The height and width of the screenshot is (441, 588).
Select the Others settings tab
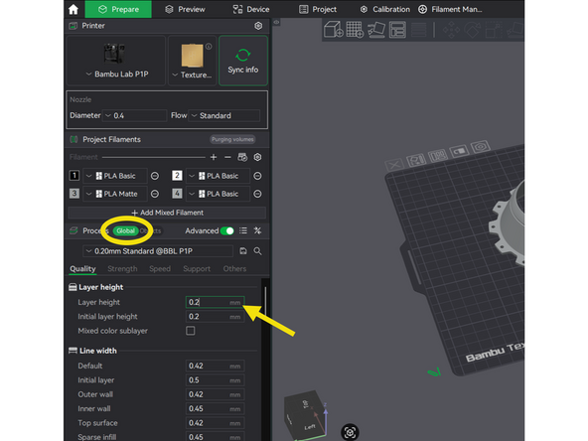(x=234, y=269)
